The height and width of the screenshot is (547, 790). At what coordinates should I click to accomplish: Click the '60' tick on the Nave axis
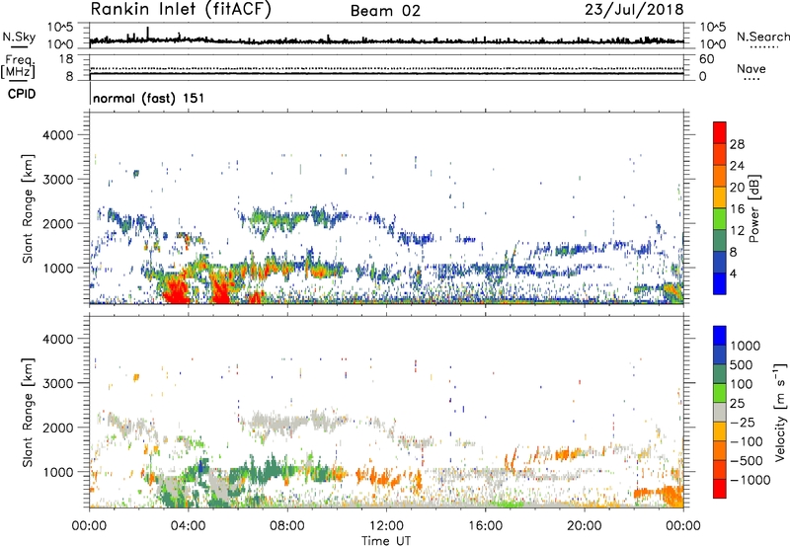pyautogui.click(x=706, y=59)
